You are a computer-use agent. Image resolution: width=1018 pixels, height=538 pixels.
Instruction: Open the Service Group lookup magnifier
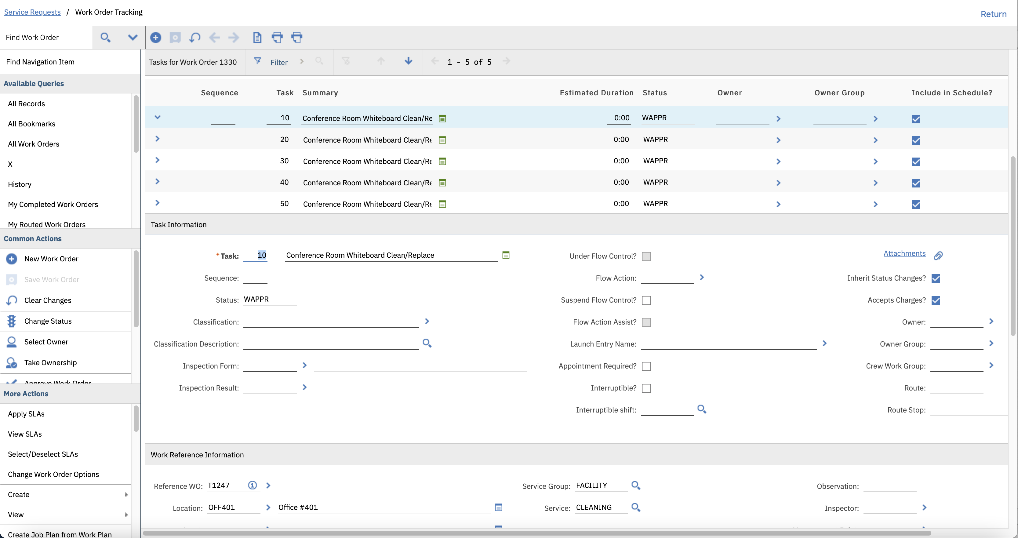pos(635,485)
